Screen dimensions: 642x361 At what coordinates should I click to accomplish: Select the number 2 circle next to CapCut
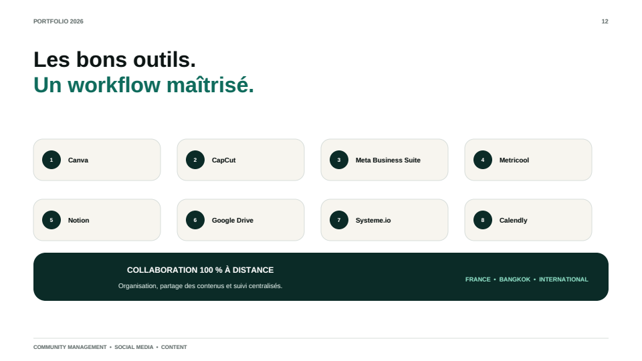195,160
